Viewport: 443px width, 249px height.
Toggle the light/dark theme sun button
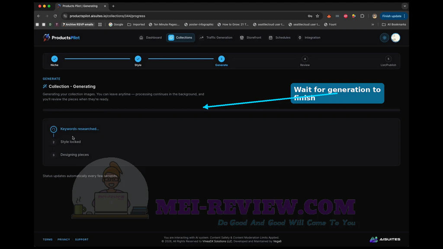(385, 38)
